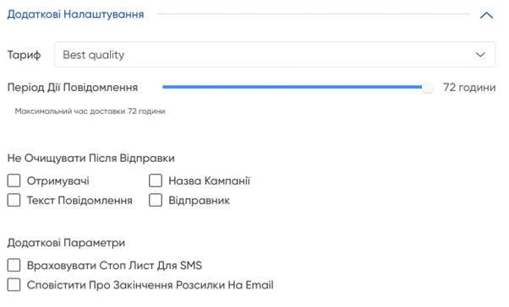Image resolution: width=509 pixels, height=307 pixels.
Task: Click the Не Очищувати Після Відправки heading
Action: point(91,158)
